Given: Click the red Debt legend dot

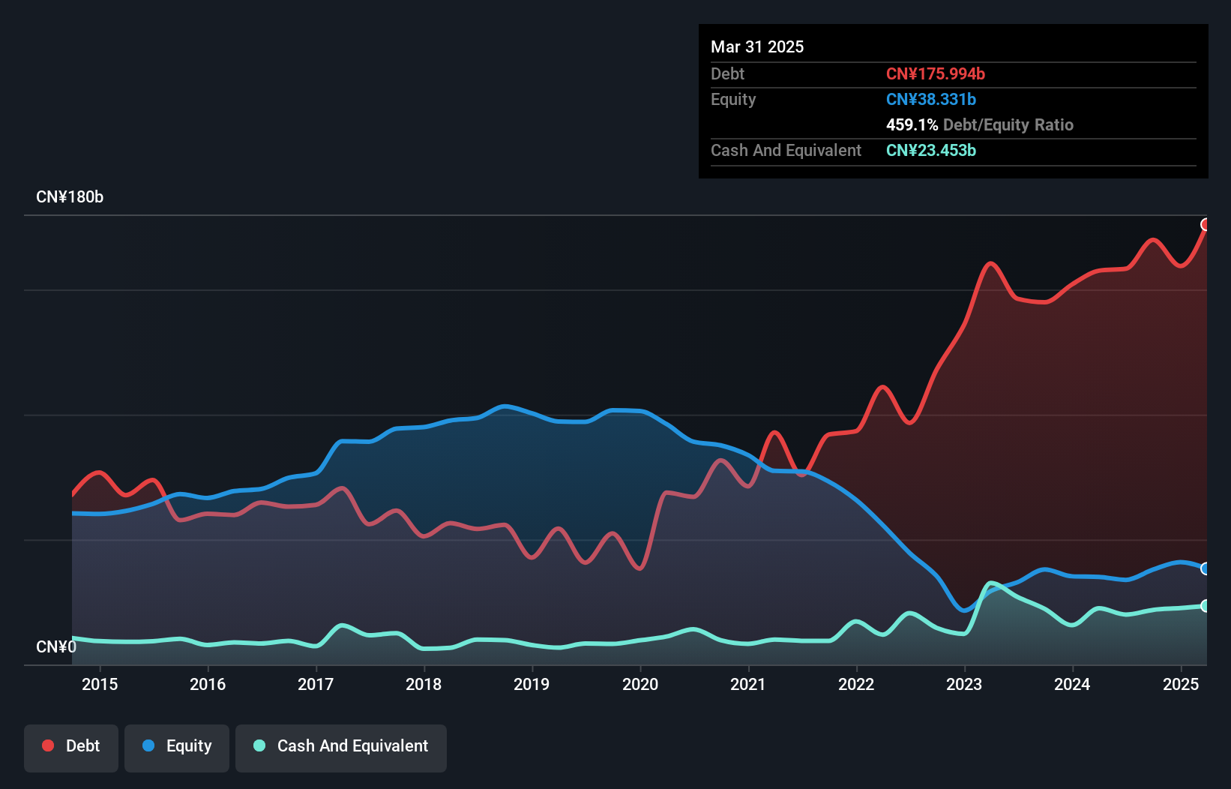Looking at the screenshot, I should [x=47, y=745].
